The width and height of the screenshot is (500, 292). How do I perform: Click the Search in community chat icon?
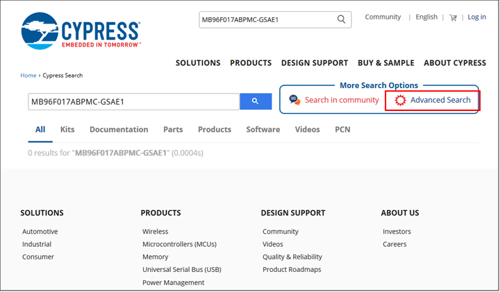click(x=295, y=100)
